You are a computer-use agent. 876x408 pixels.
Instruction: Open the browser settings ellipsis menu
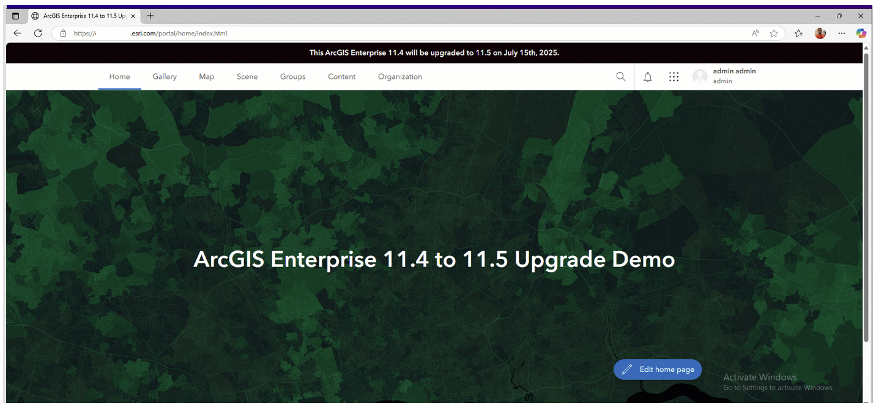(x=841, y=33)
